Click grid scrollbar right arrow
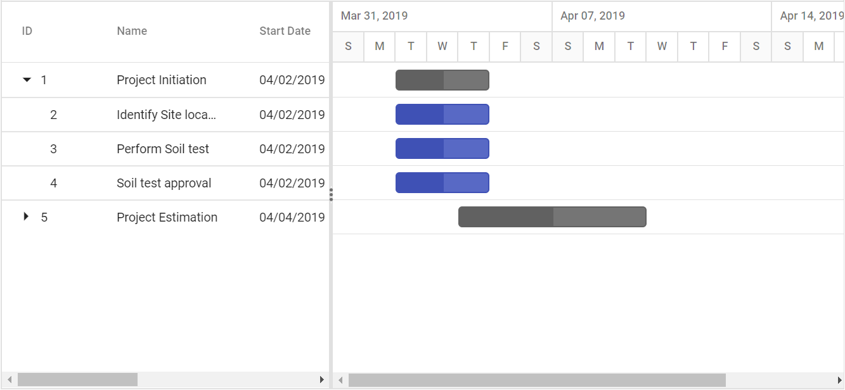The width and height of the screenshot is (845, 390). coord(321,380)
